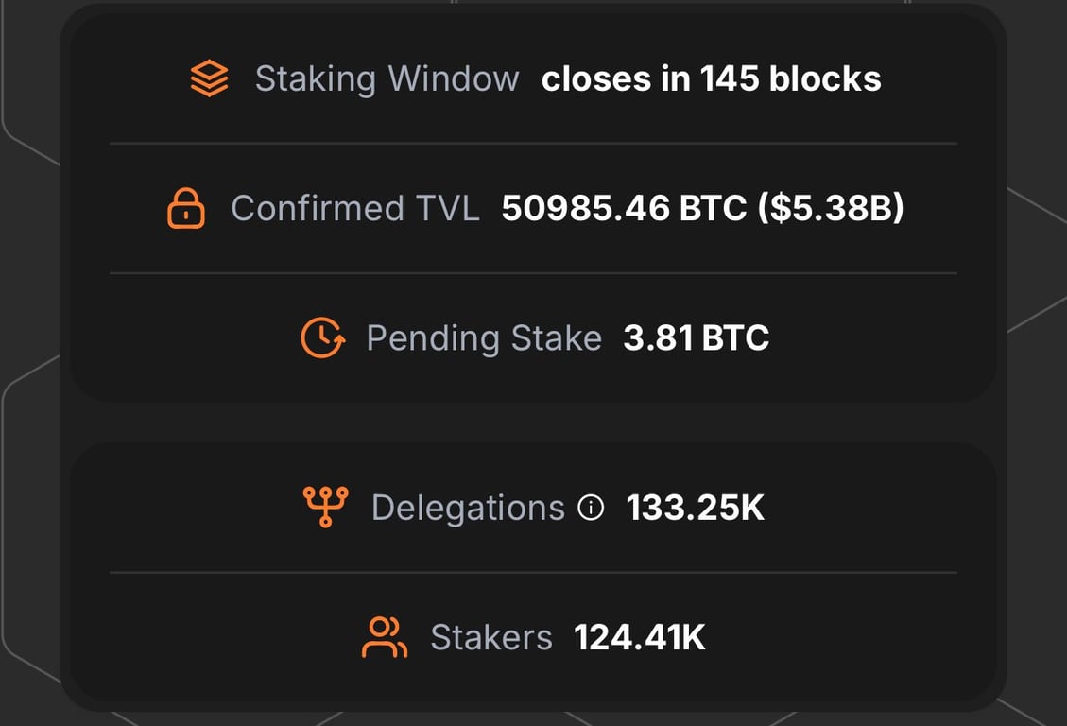Screen dimensions: 1067x726
Task: Select the Confirmed TVL label
Action: pos(354,208)
